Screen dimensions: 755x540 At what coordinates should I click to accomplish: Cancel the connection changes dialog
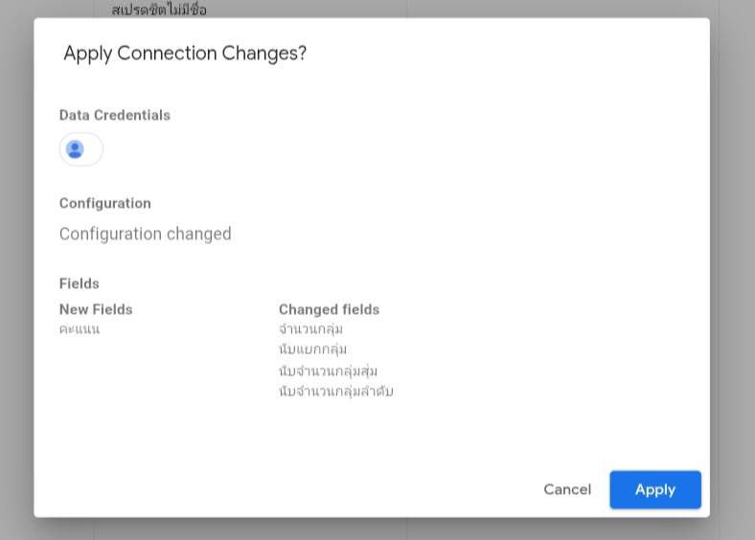[567, 489]
